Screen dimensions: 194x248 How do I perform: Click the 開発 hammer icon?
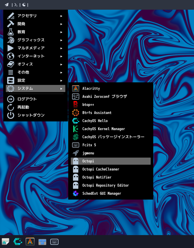click(x=11, y=24)
